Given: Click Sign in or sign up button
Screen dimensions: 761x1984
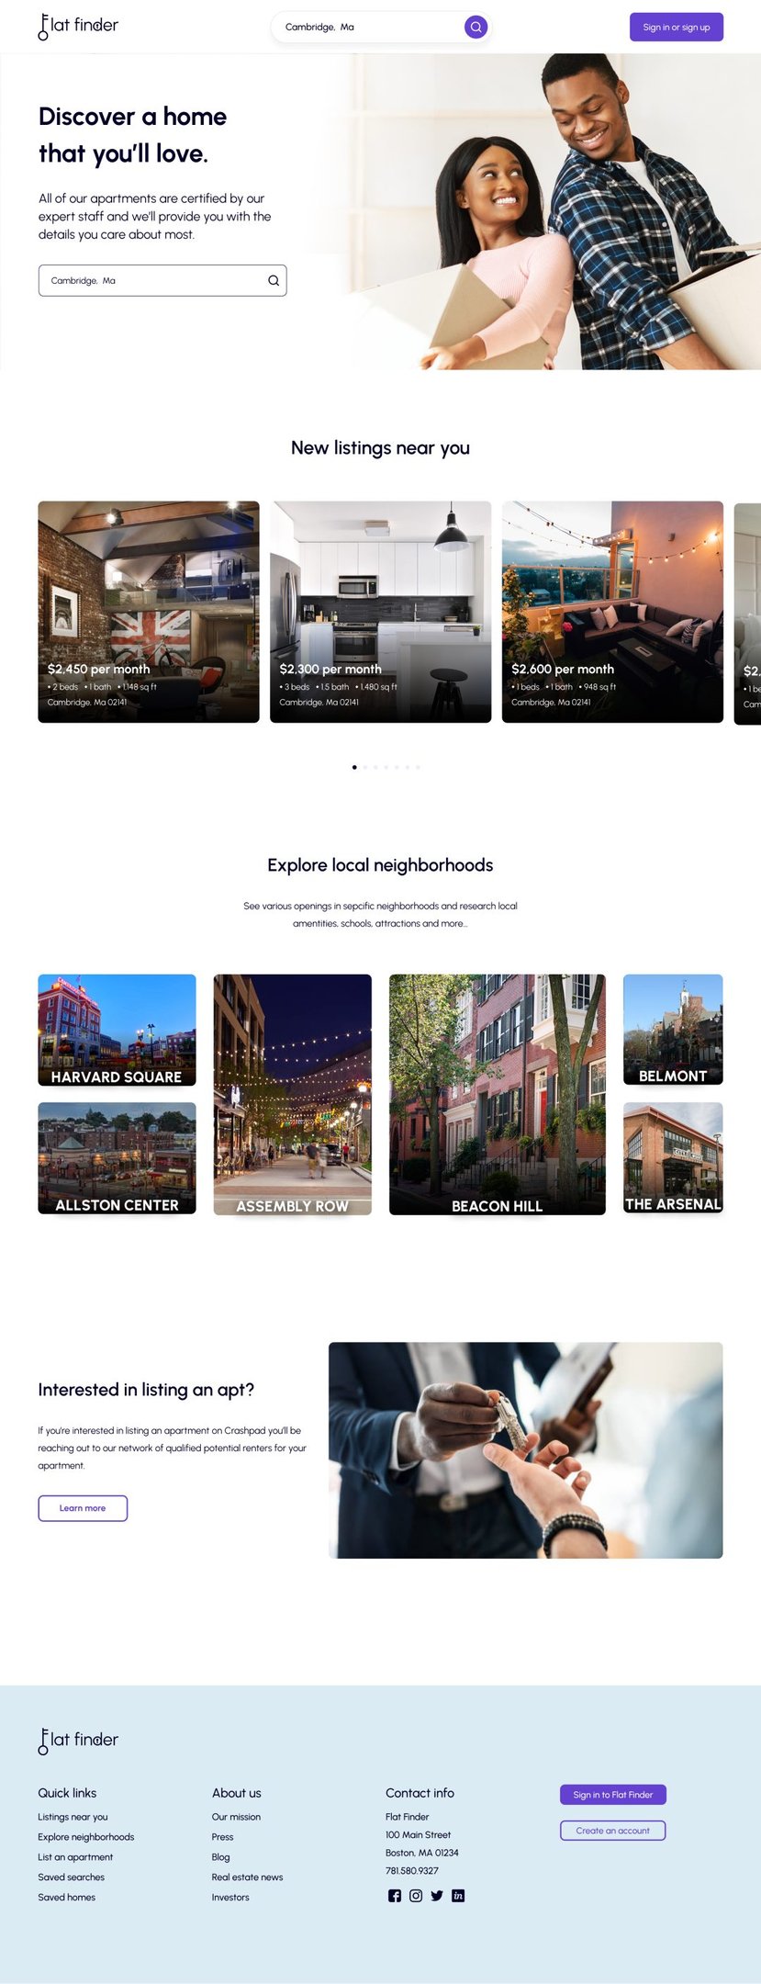Looking at the screenshot, I should coord(677,27).
